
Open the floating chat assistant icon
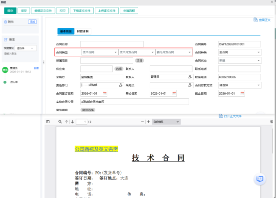pos(260,179)
